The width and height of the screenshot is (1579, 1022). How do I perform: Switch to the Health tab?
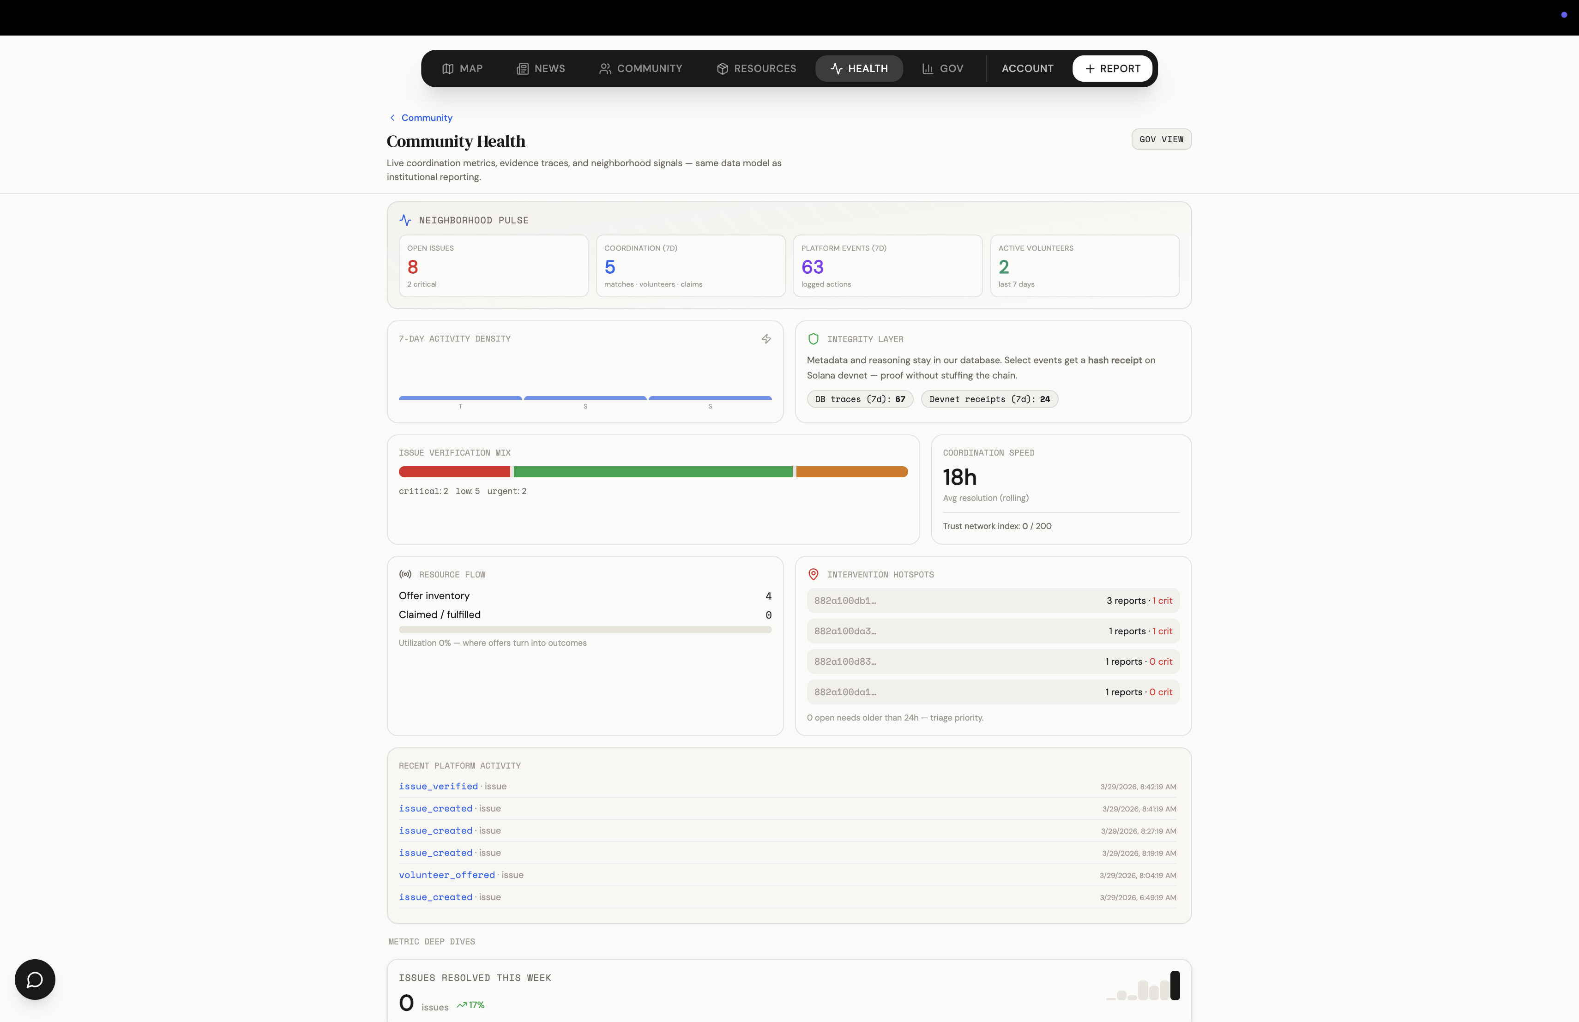(858, 68)
